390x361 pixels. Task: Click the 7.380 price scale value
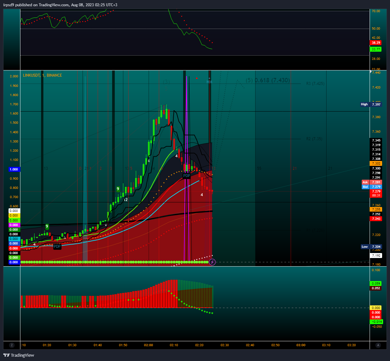pos(376,117)
